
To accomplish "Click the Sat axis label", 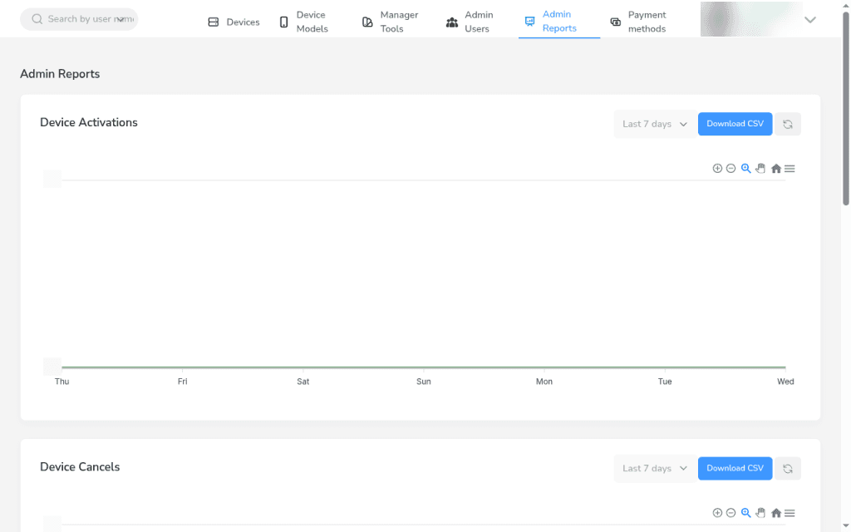I will (x=303, y=382).
